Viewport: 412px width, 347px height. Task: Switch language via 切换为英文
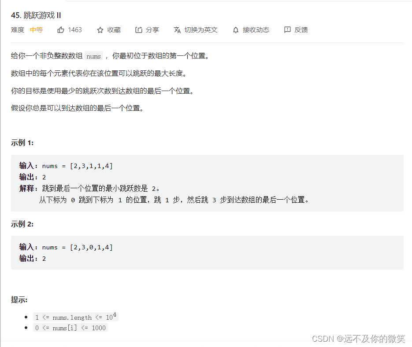click(x=201, y=30)
